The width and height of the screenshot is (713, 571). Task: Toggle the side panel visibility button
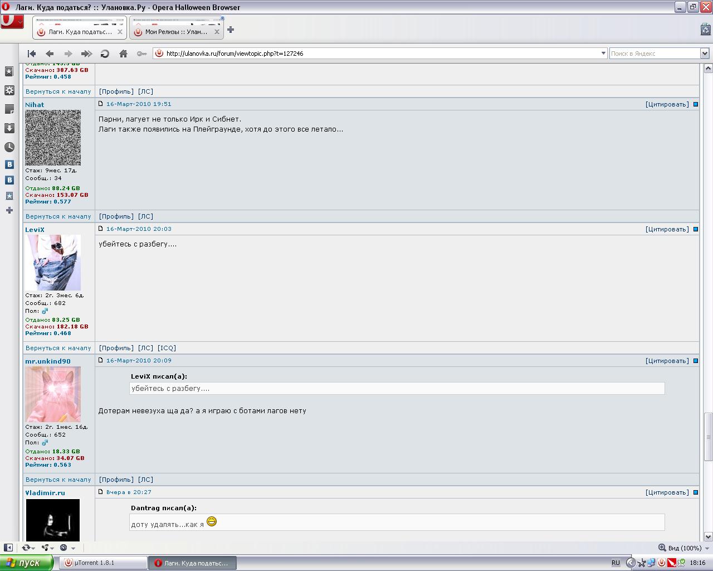pyautogui.click(x=8, y=548)
